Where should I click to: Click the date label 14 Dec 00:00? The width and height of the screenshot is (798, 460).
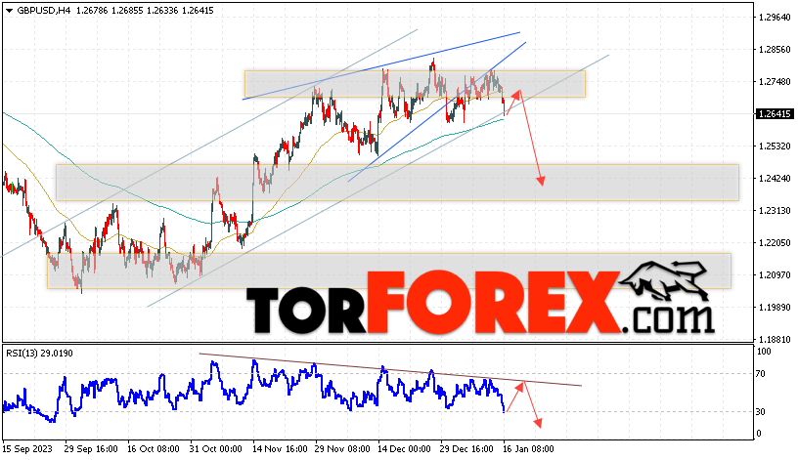tap(404, 449)
